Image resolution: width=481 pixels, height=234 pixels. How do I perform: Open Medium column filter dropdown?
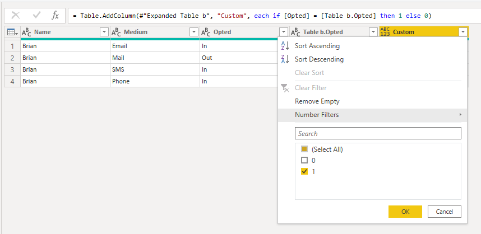[x=194, y=32]
